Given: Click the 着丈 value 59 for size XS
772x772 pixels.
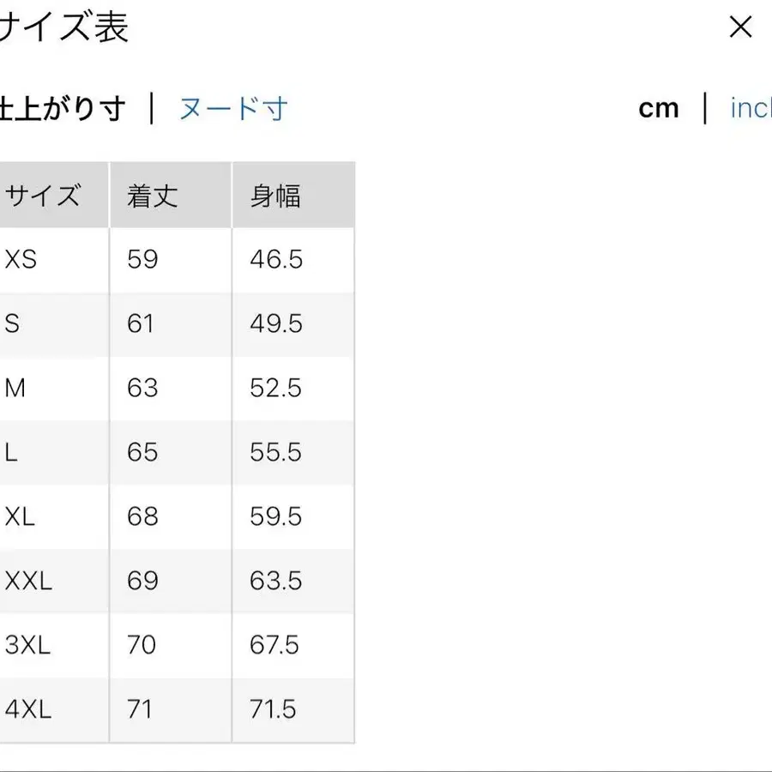Looking at the screenshot, I should [x=143, y=259].
